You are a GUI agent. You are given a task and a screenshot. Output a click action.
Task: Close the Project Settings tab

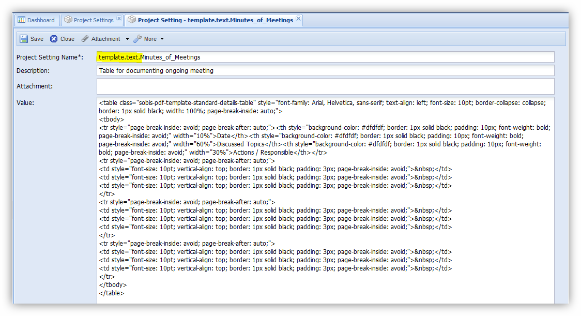[x=119, y=19]
